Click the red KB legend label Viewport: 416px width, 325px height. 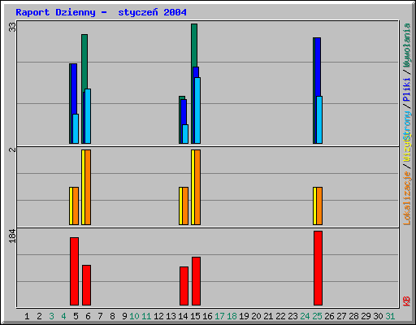click(407, 301)
